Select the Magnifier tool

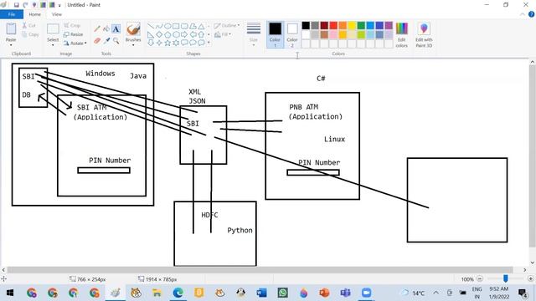[116, 41]
